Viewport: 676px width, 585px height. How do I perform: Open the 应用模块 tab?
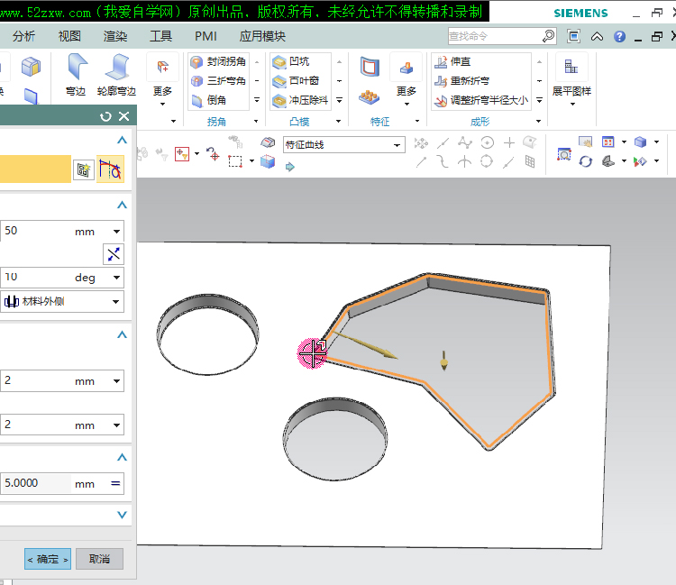(262, 36)
